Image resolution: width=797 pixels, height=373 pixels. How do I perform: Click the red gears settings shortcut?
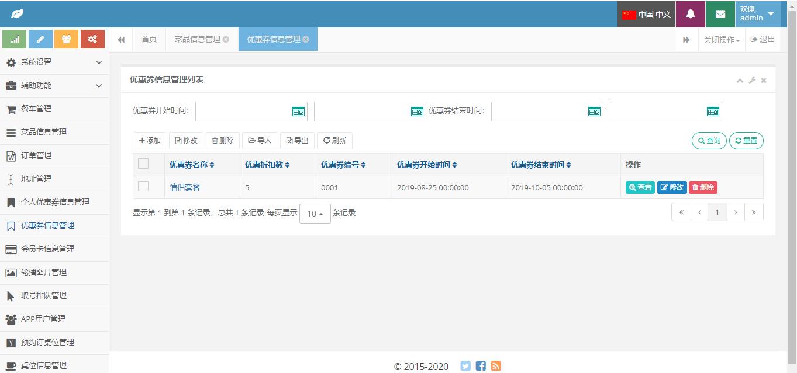tap(92, 39)
